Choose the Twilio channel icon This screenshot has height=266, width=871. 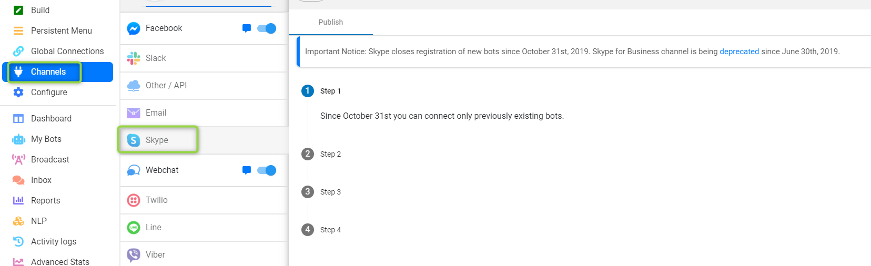coord(134,200)
